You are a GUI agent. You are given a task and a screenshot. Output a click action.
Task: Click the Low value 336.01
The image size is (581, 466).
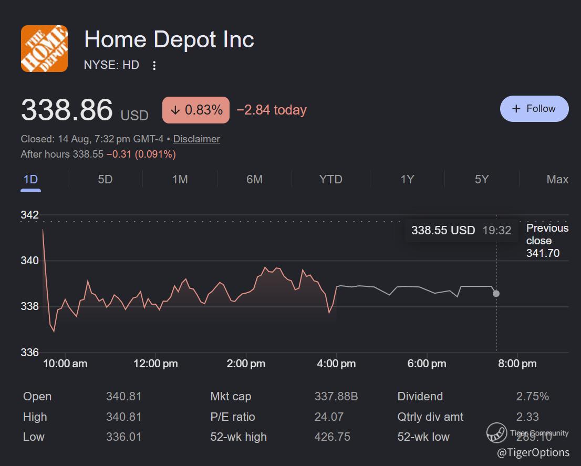coord(124,437)
